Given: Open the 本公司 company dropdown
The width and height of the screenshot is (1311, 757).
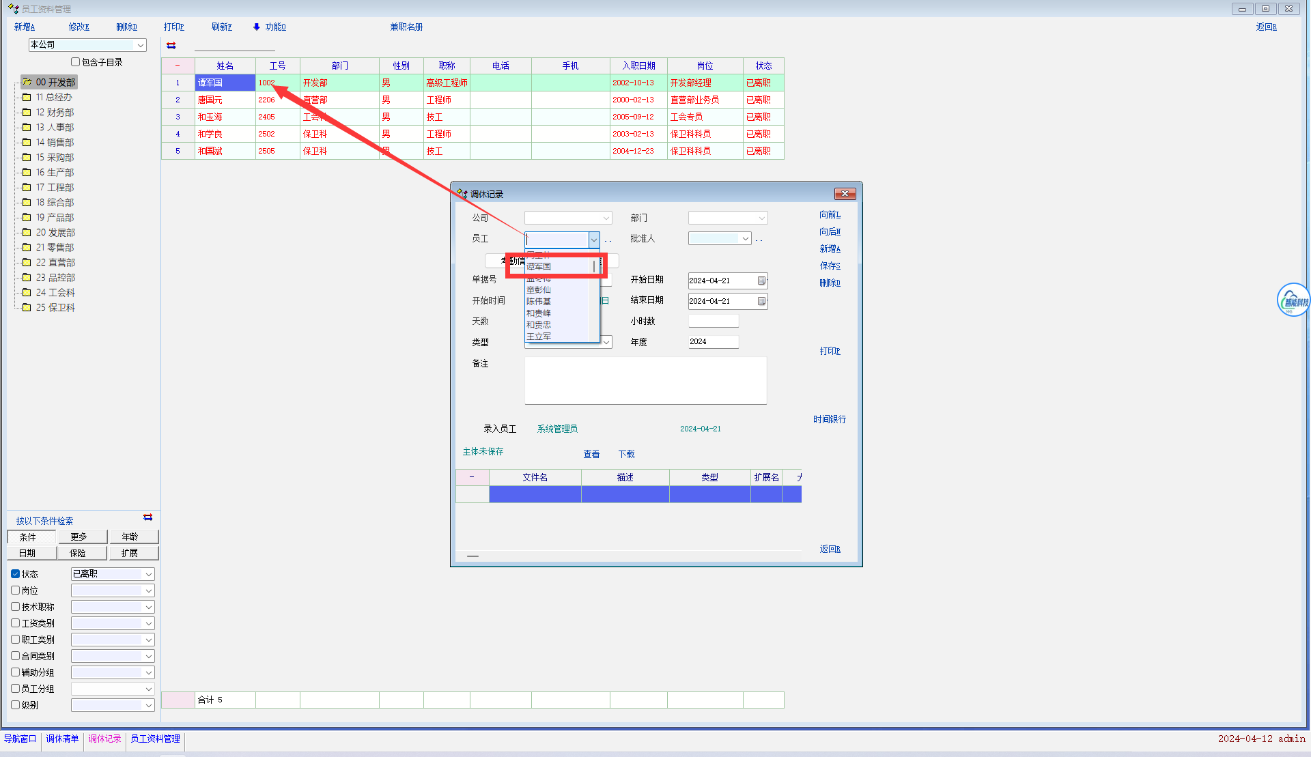Looking at the screenshot, I should coord(140,45).
